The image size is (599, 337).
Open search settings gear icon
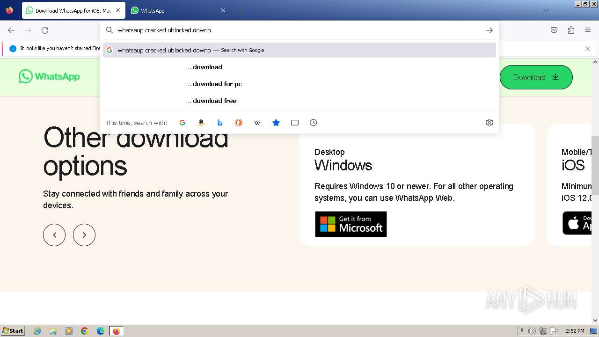[489, 123]
